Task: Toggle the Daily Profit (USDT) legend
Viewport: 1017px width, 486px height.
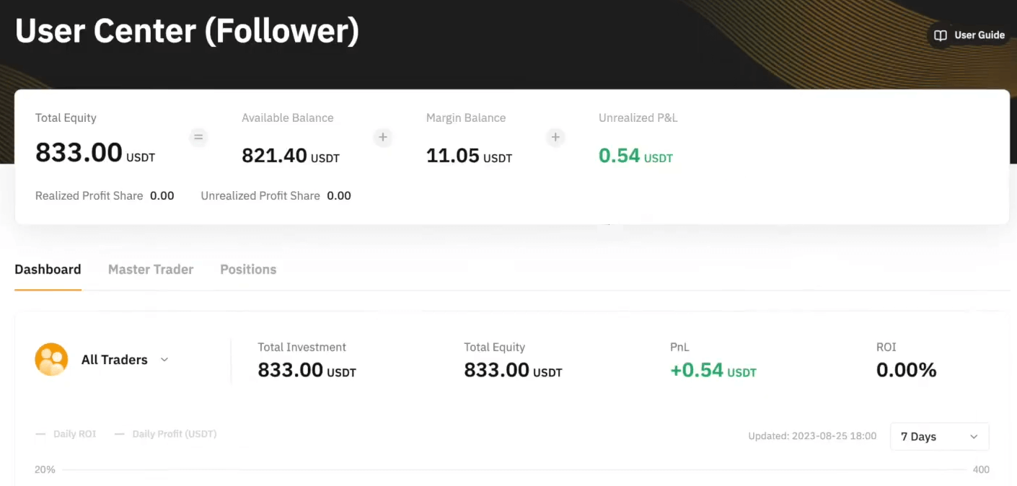Action: (x=165, y=434)
